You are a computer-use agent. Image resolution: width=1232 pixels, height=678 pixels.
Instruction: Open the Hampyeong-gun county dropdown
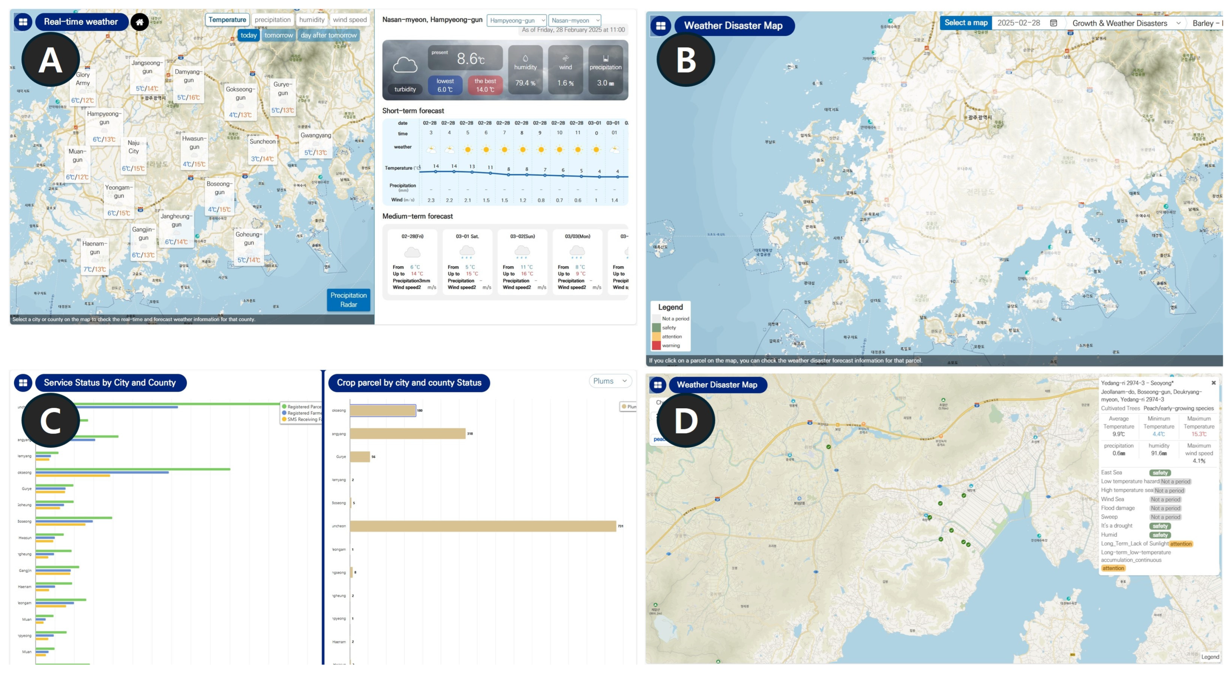click(516, 20)
